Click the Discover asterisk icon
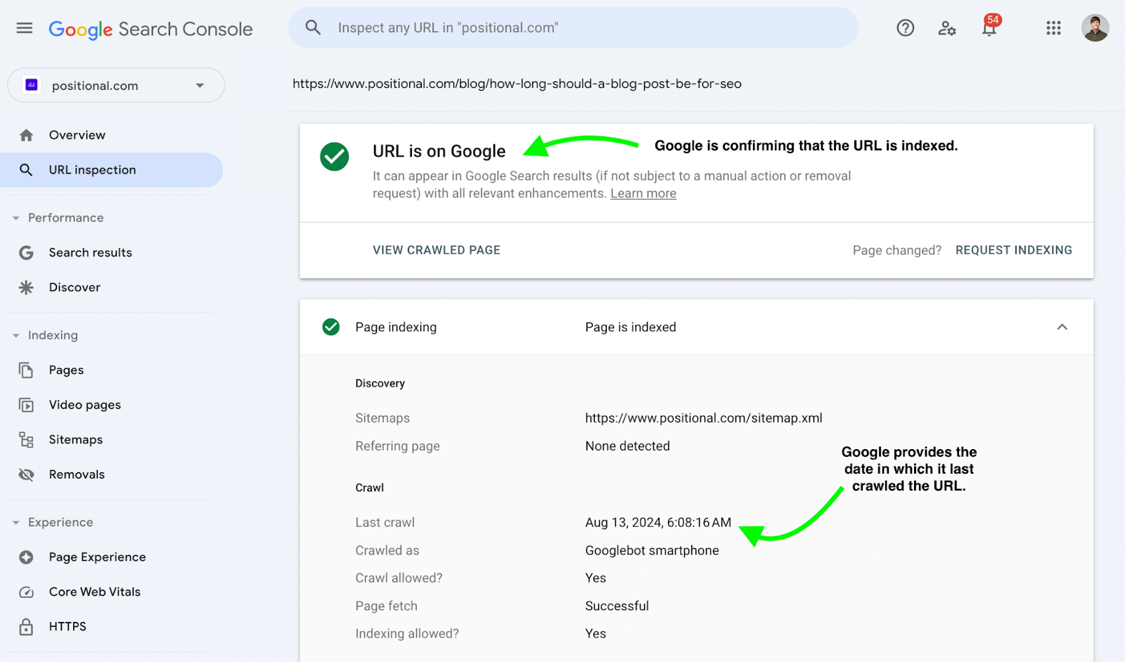Viewport: 1125px width, 662px height. pos(26,287)
